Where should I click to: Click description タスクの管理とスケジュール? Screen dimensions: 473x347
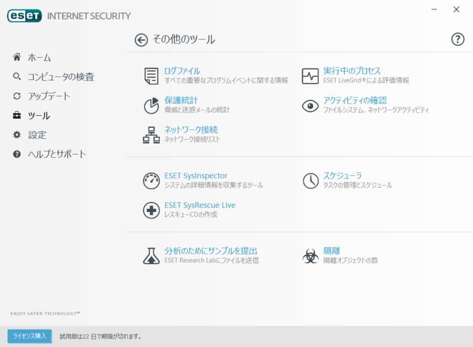pyautogui.click(x=357, y=185)
